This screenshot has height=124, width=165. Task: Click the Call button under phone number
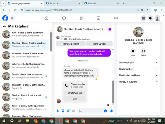[x=75, y=99]
